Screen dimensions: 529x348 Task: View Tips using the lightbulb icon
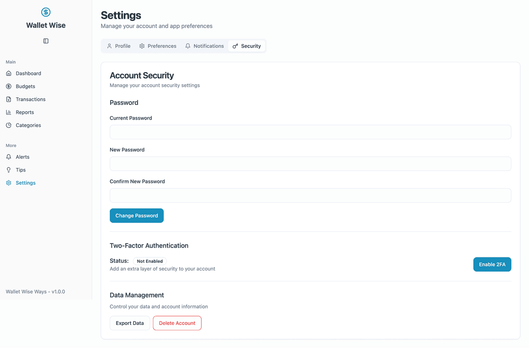9,170
